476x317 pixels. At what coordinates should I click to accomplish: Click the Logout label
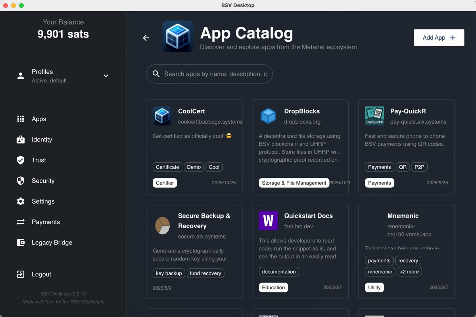(41, 274)
